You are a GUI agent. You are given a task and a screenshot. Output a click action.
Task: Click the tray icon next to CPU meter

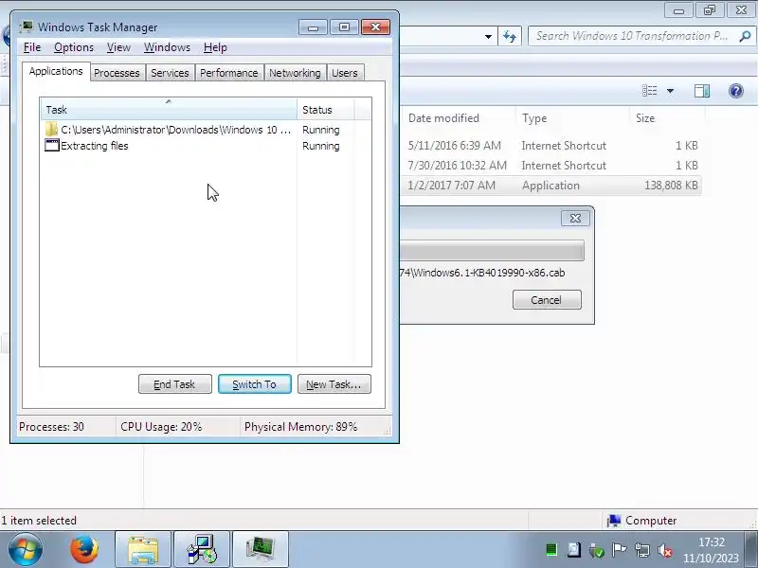pos(574,549)
